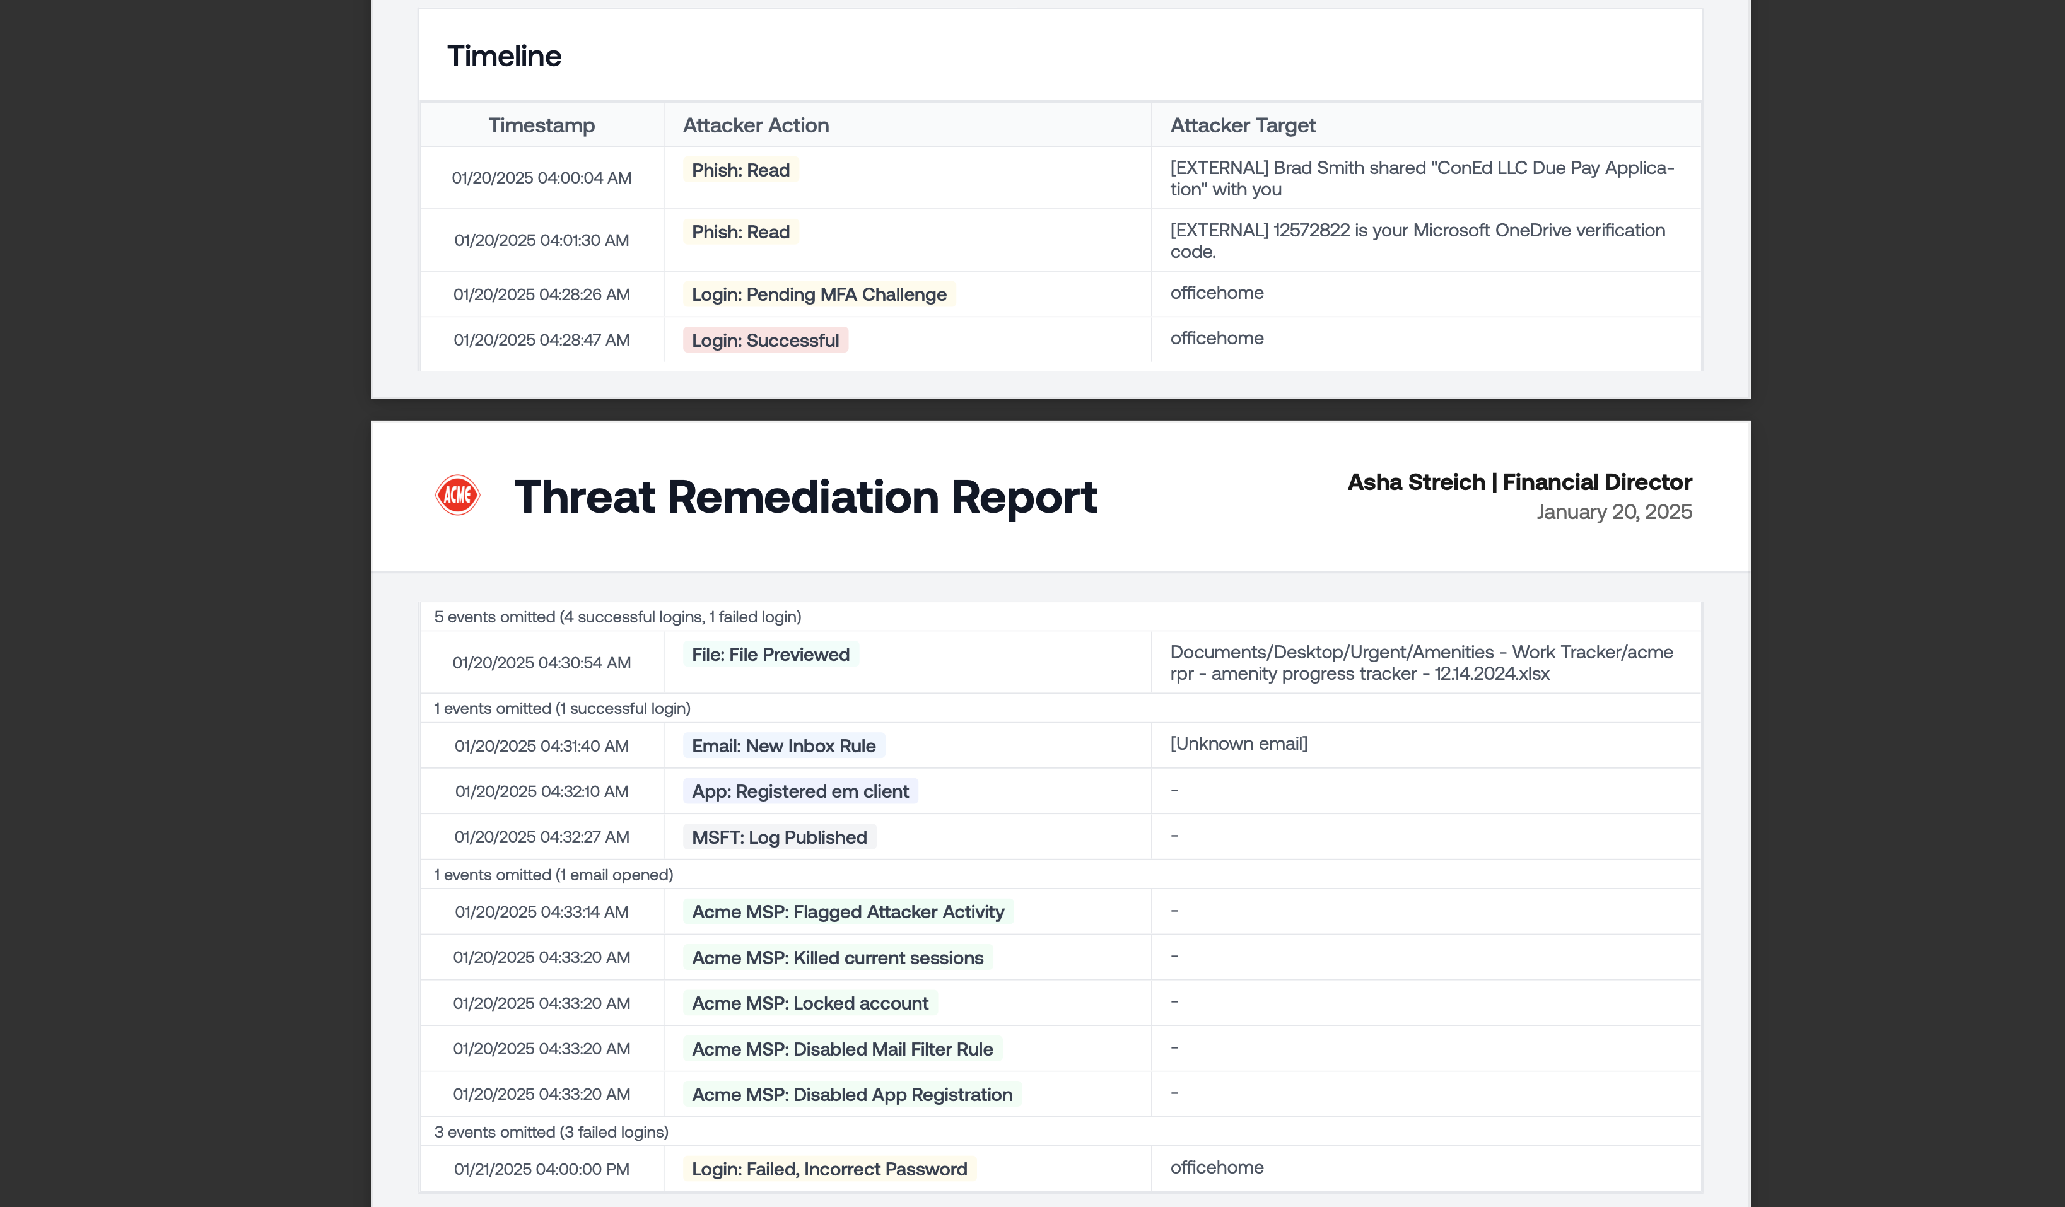Click Acme MSP: Locked account tag
The width and height of the screenshot is (2065, 1207).
point(810,1003)
